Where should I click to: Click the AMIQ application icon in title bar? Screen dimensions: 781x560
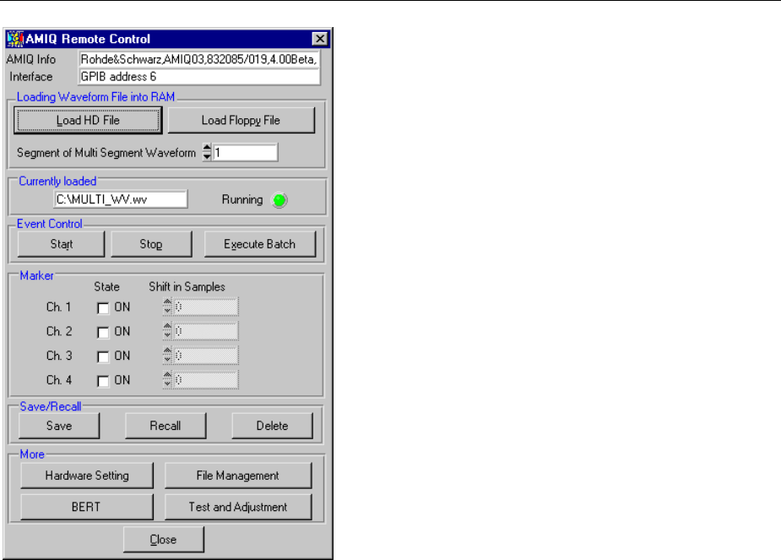tap(15, 39)
